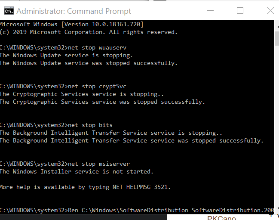Open the PKCano link below the window
The height and width of the screenshot is (220, 279).
click(x=221, y=218)
